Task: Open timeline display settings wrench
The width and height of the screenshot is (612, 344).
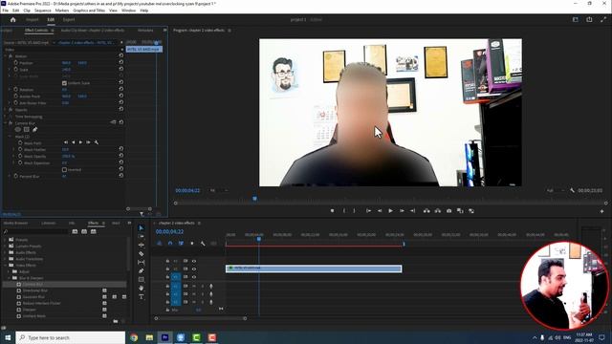Action: (203, 244)
